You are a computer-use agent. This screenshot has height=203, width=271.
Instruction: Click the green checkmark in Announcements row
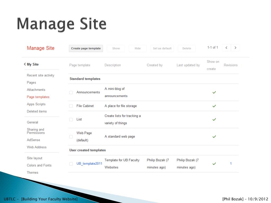214,92
